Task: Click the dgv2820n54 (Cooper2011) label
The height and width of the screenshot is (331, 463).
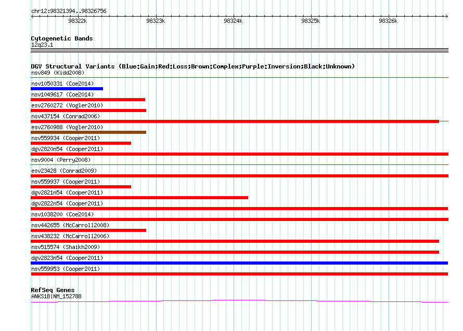Action: (67, 149)
